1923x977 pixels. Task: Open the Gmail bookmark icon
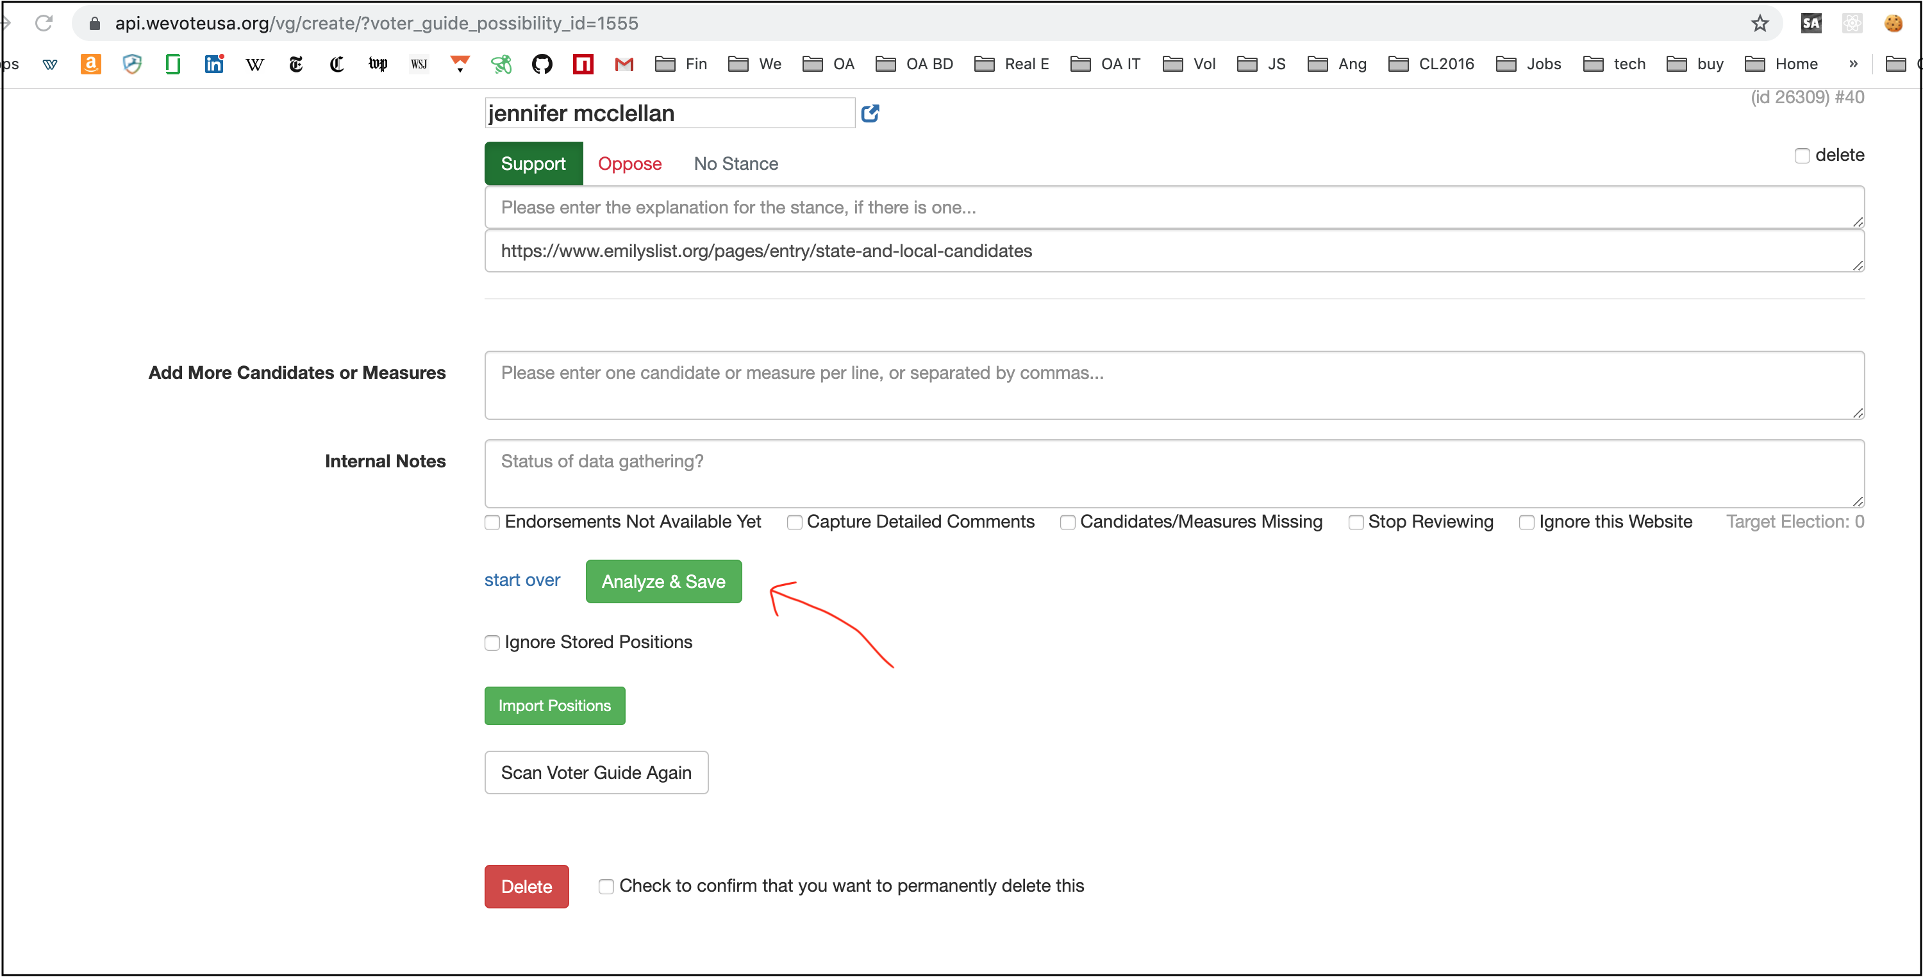point(624,64)
